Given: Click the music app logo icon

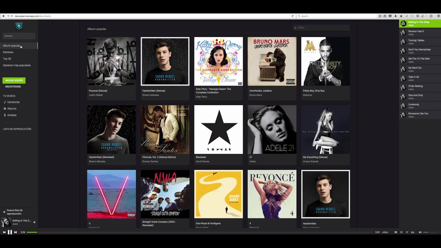Looking at the screenshot, I should [x=19, y=26].
